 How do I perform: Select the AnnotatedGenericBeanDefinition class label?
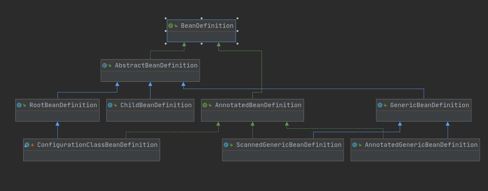[x=421, y=145]
